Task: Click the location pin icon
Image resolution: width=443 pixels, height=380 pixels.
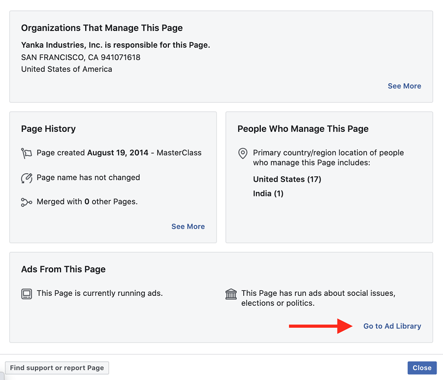Action: (x=243, y=154)
